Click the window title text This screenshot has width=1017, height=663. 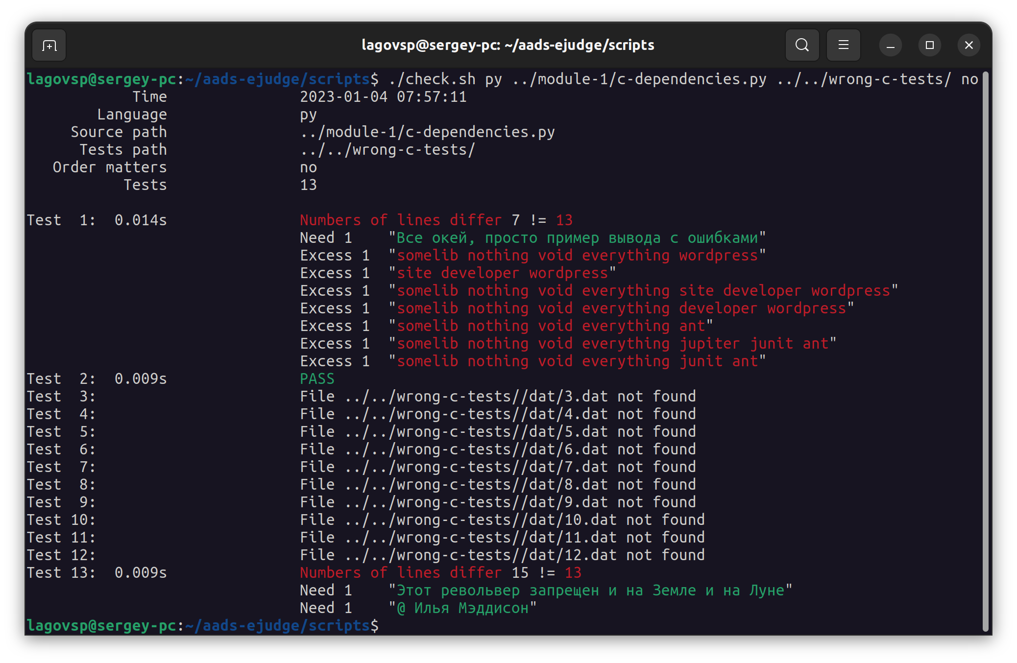508,45
